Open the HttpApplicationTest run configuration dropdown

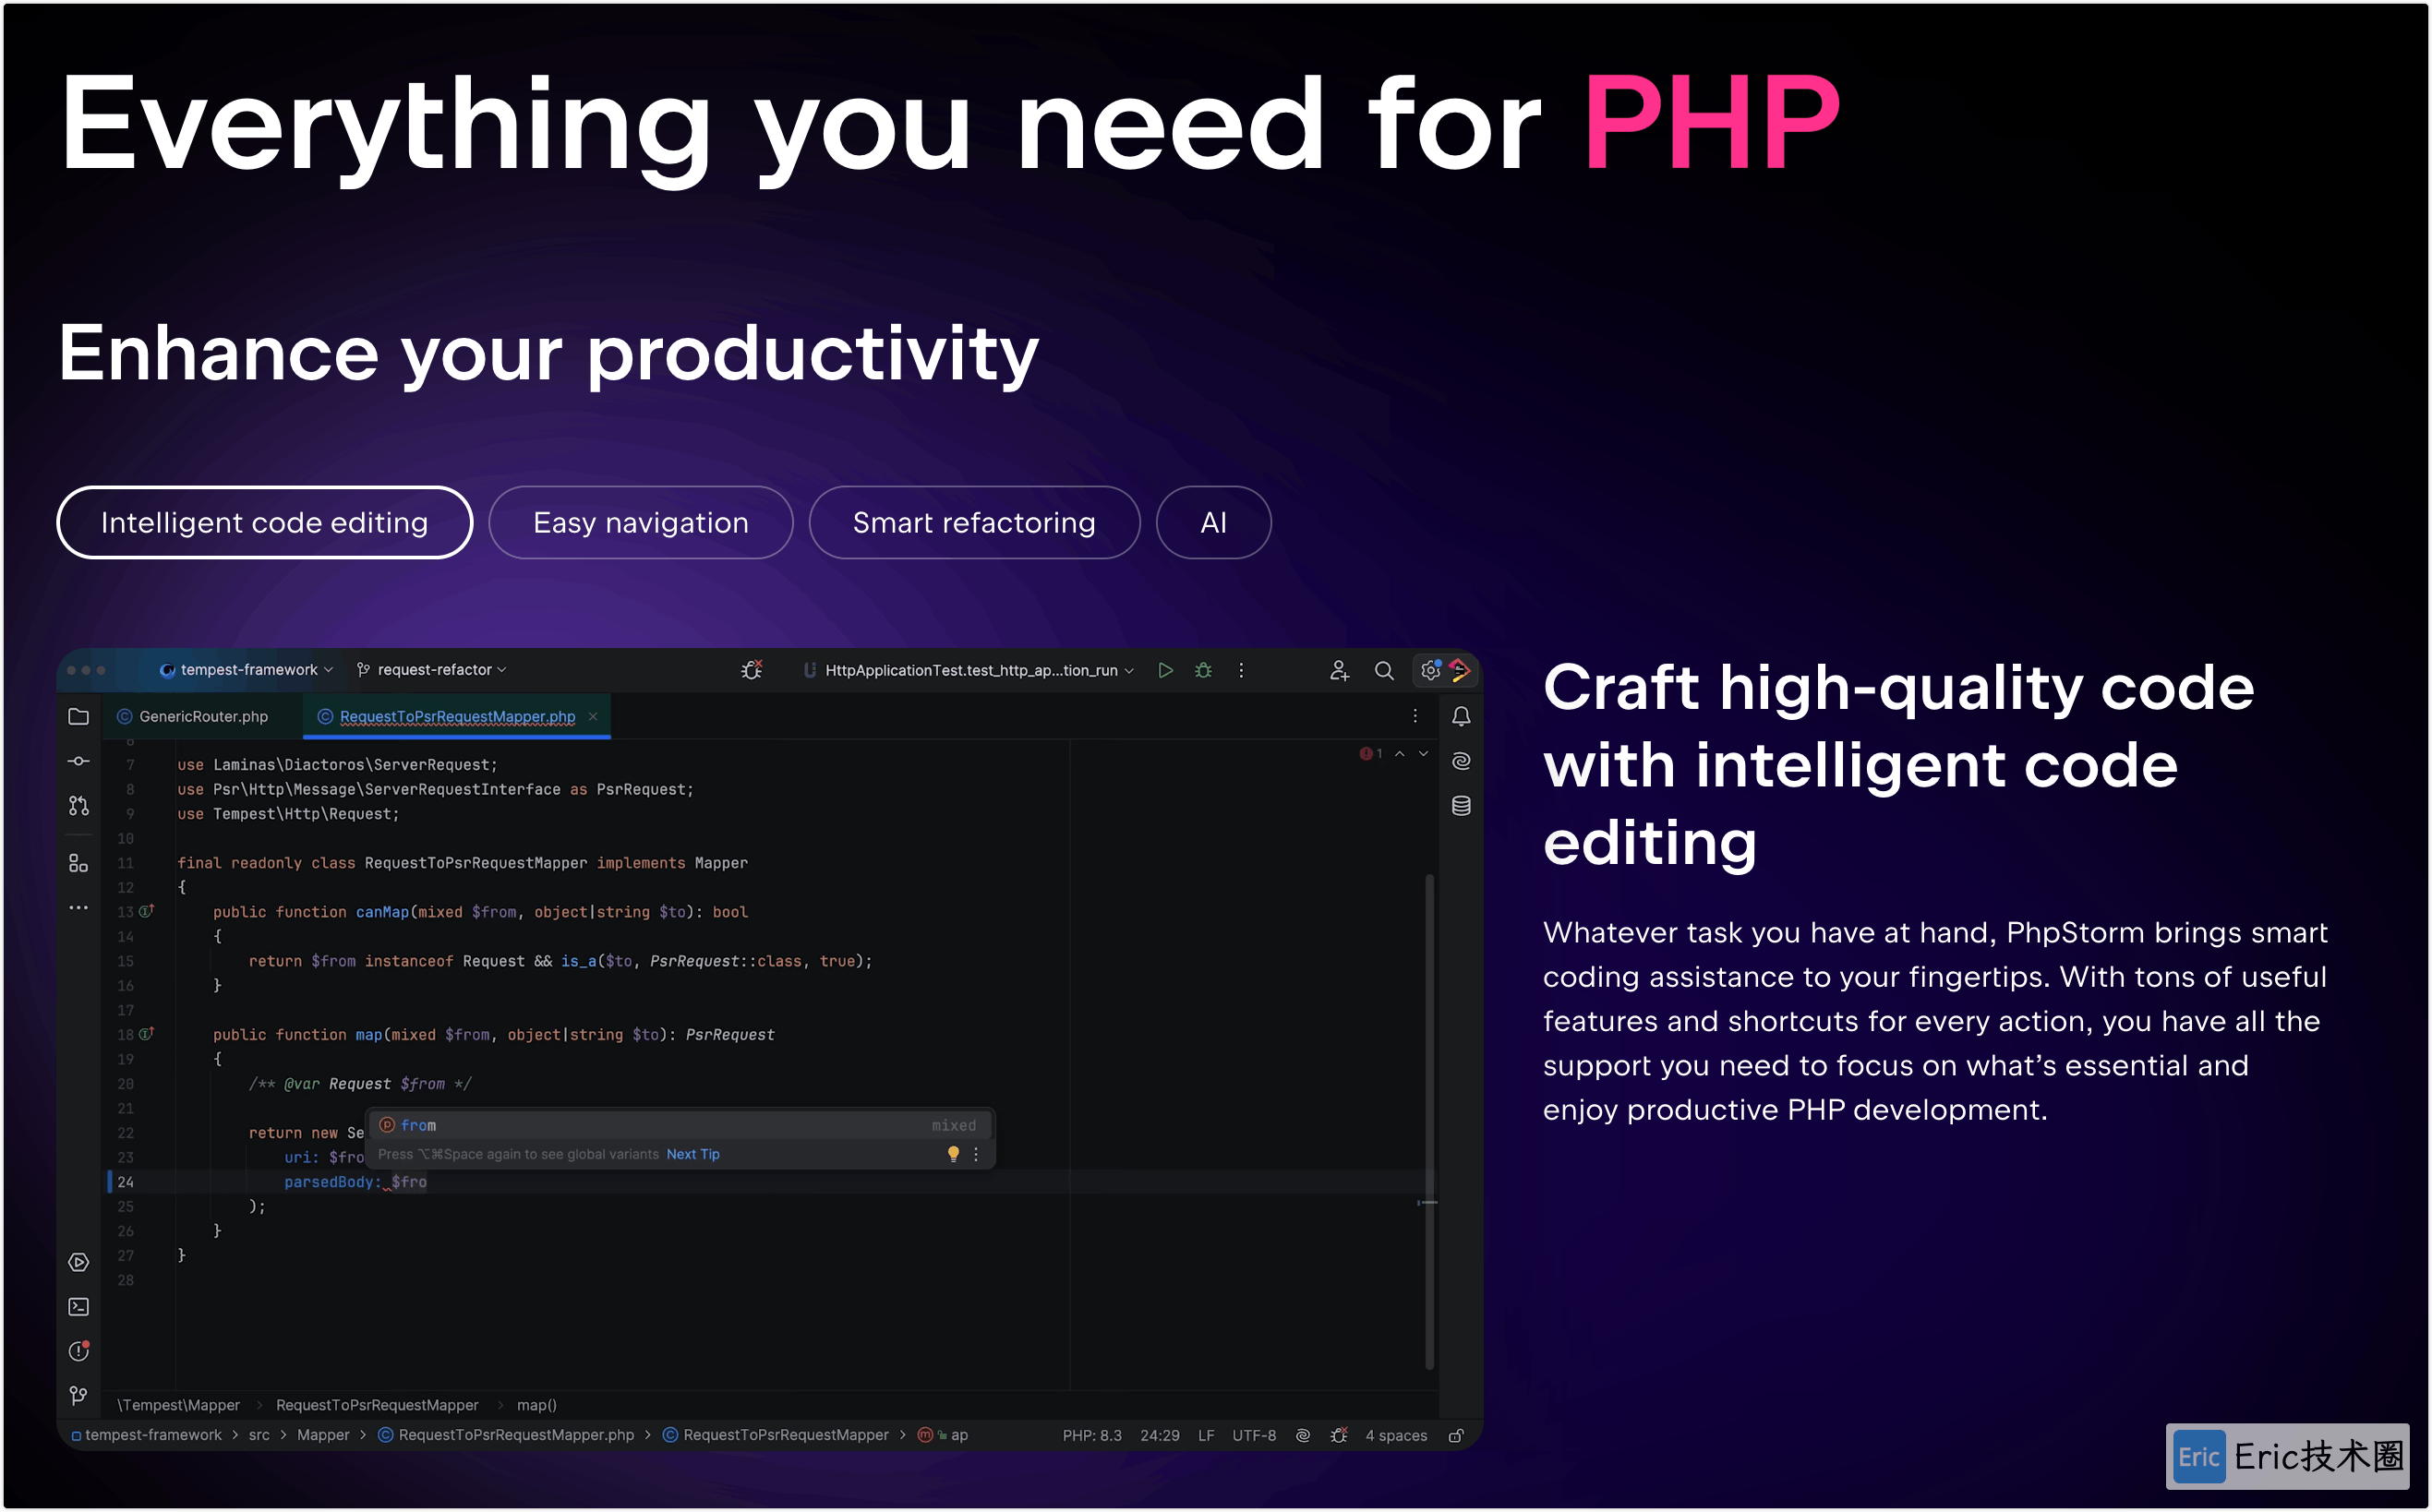coord(968,670)
